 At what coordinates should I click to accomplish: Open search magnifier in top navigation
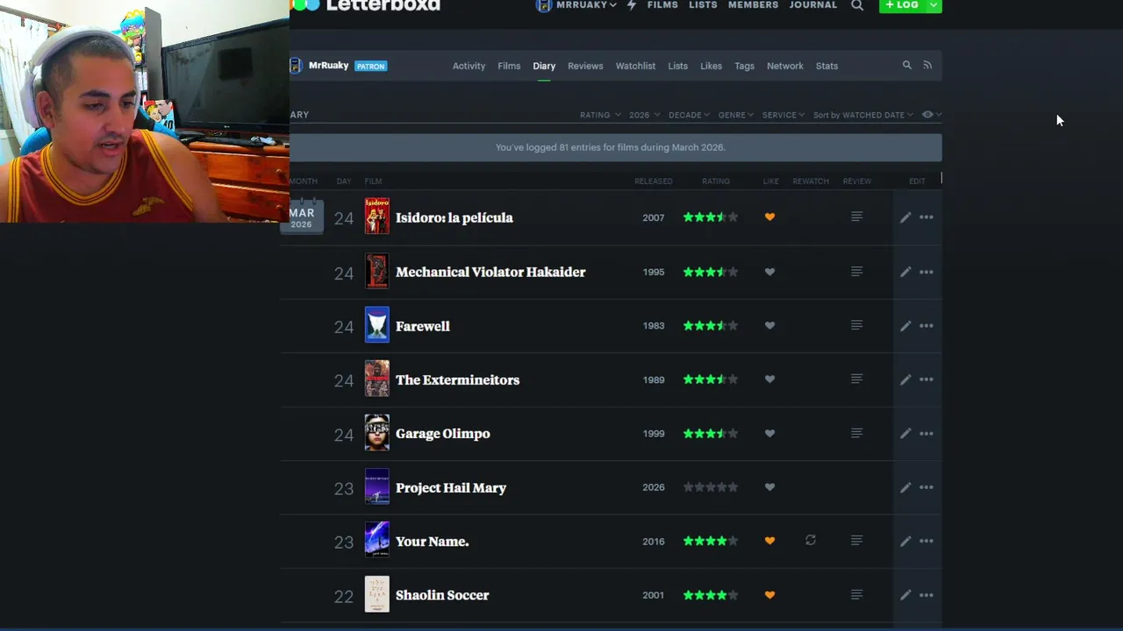click(x=857, y=5)
